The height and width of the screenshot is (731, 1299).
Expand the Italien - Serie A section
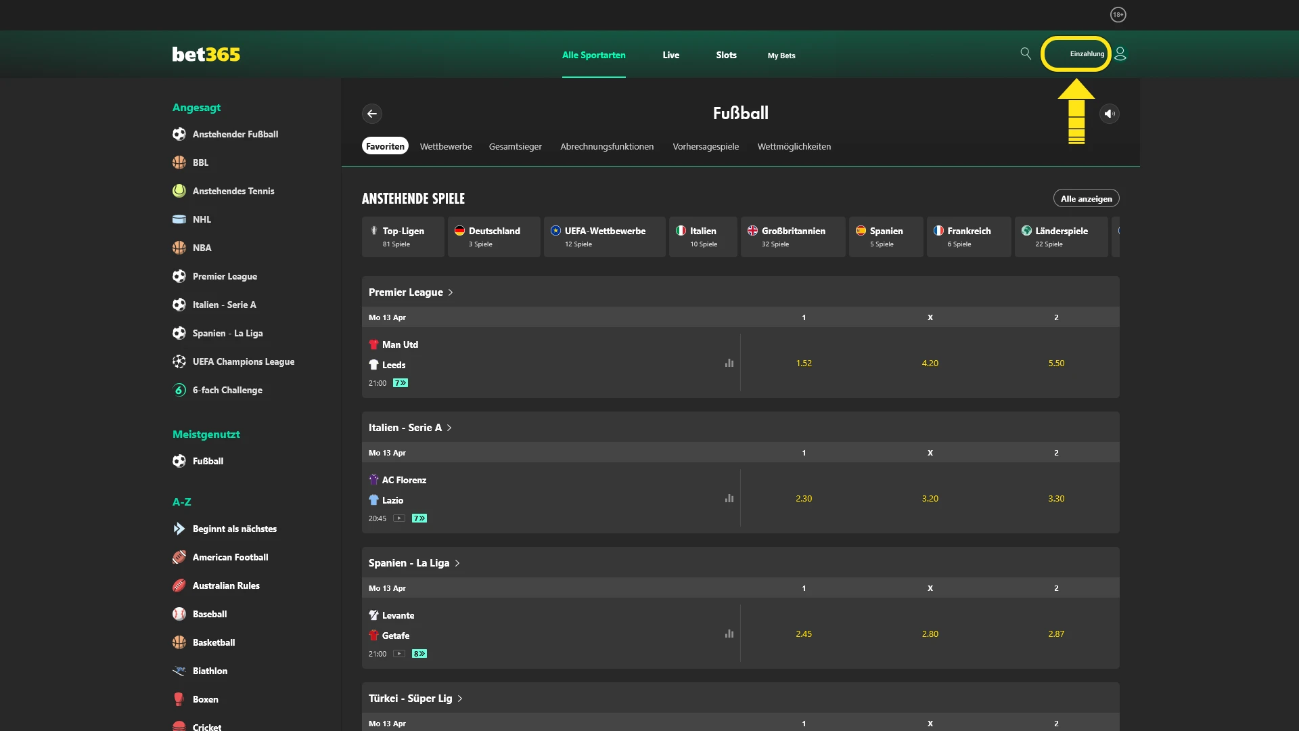click(449, 428)
